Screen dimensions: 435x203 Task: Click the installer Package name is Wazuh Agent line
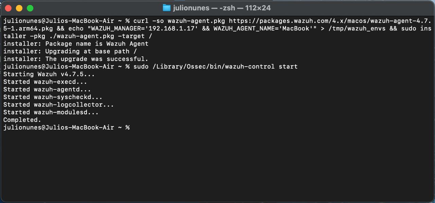tap(75, 44)
